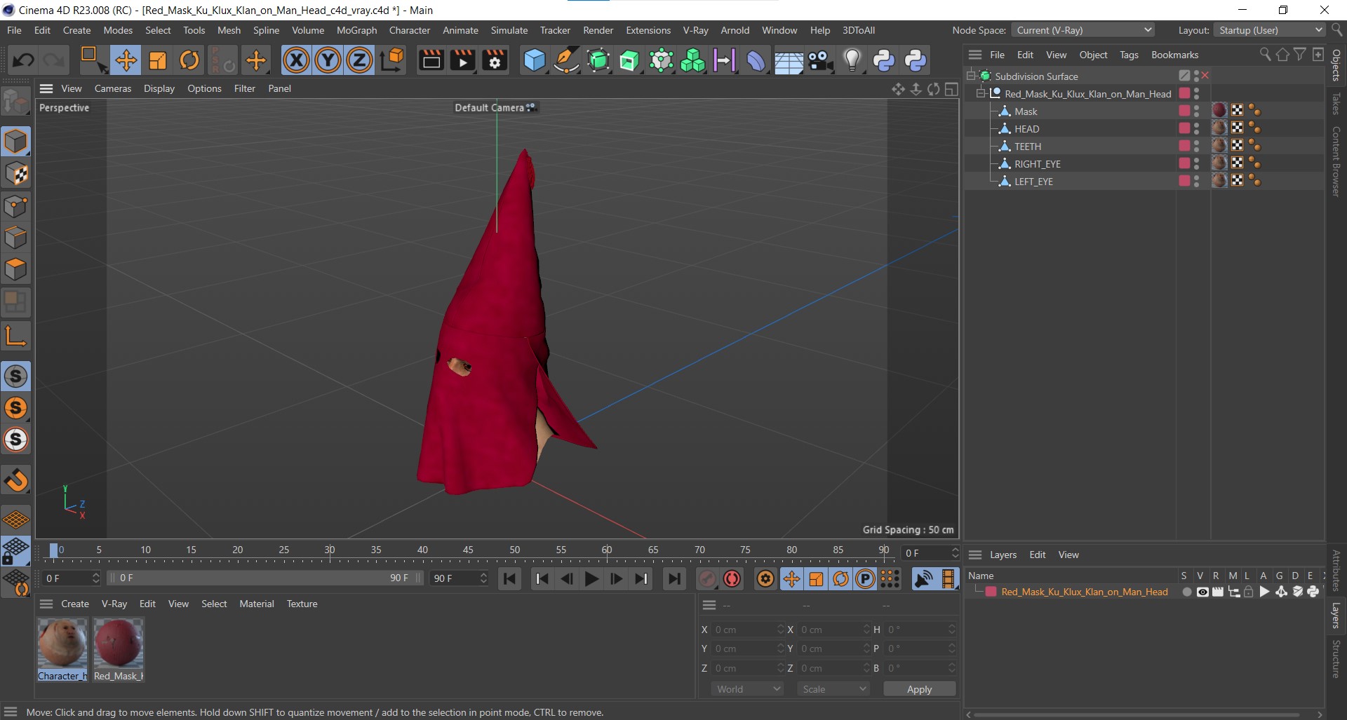The image size is (1347, 720).
Task: Select the TEETH object in hierarchy
Action: tap(1028, 147)
